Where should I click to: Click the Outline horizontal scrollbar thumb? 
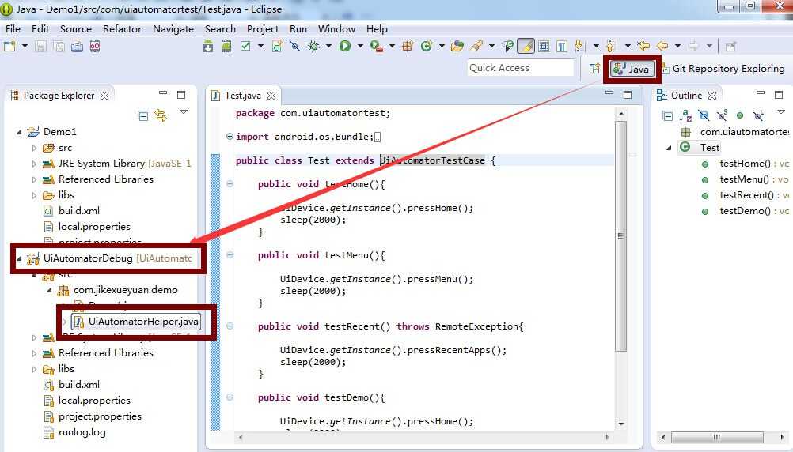717,437
